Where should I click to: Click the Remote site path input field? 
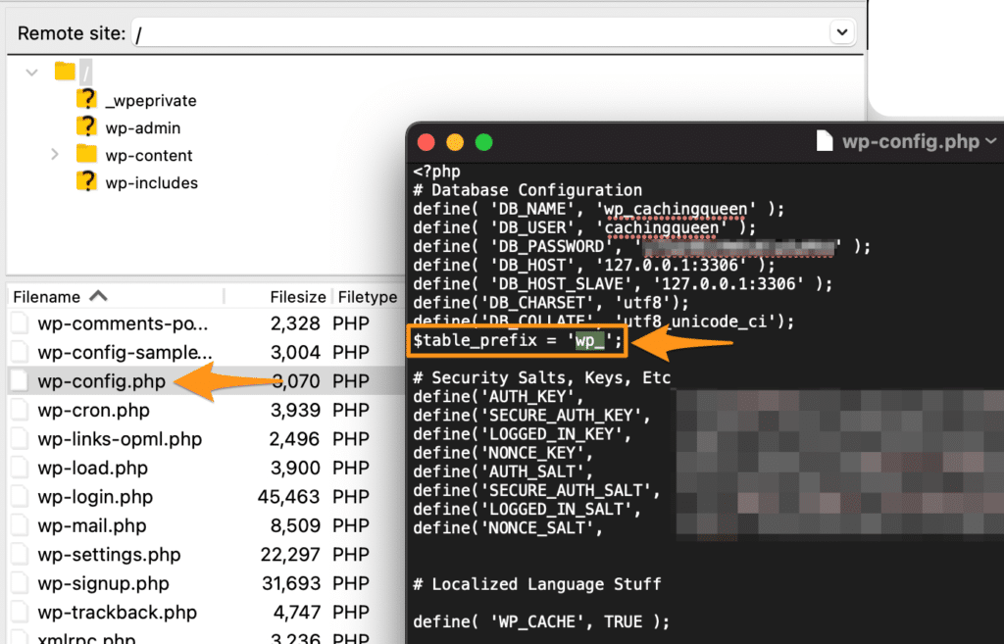[480, 32]
